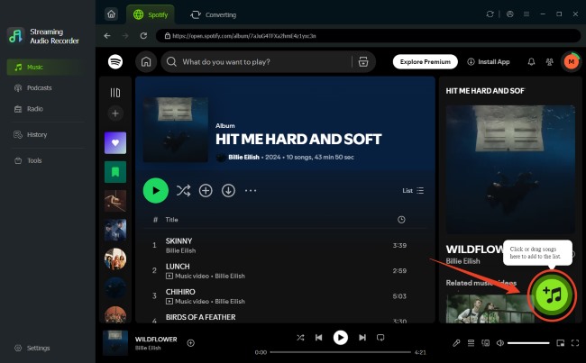Screen dimensions: 586x363
Task: Open the Friend Activity icon
Action: coord(549,61)
